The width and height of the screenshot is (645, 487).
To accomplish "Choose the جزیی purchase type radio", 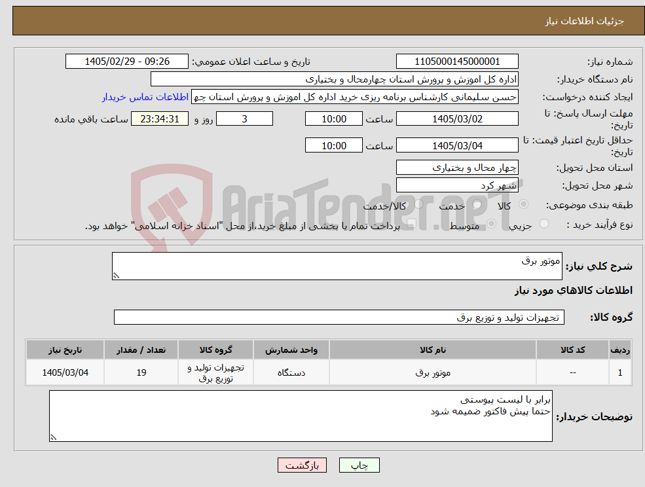I will click(544, 224).
